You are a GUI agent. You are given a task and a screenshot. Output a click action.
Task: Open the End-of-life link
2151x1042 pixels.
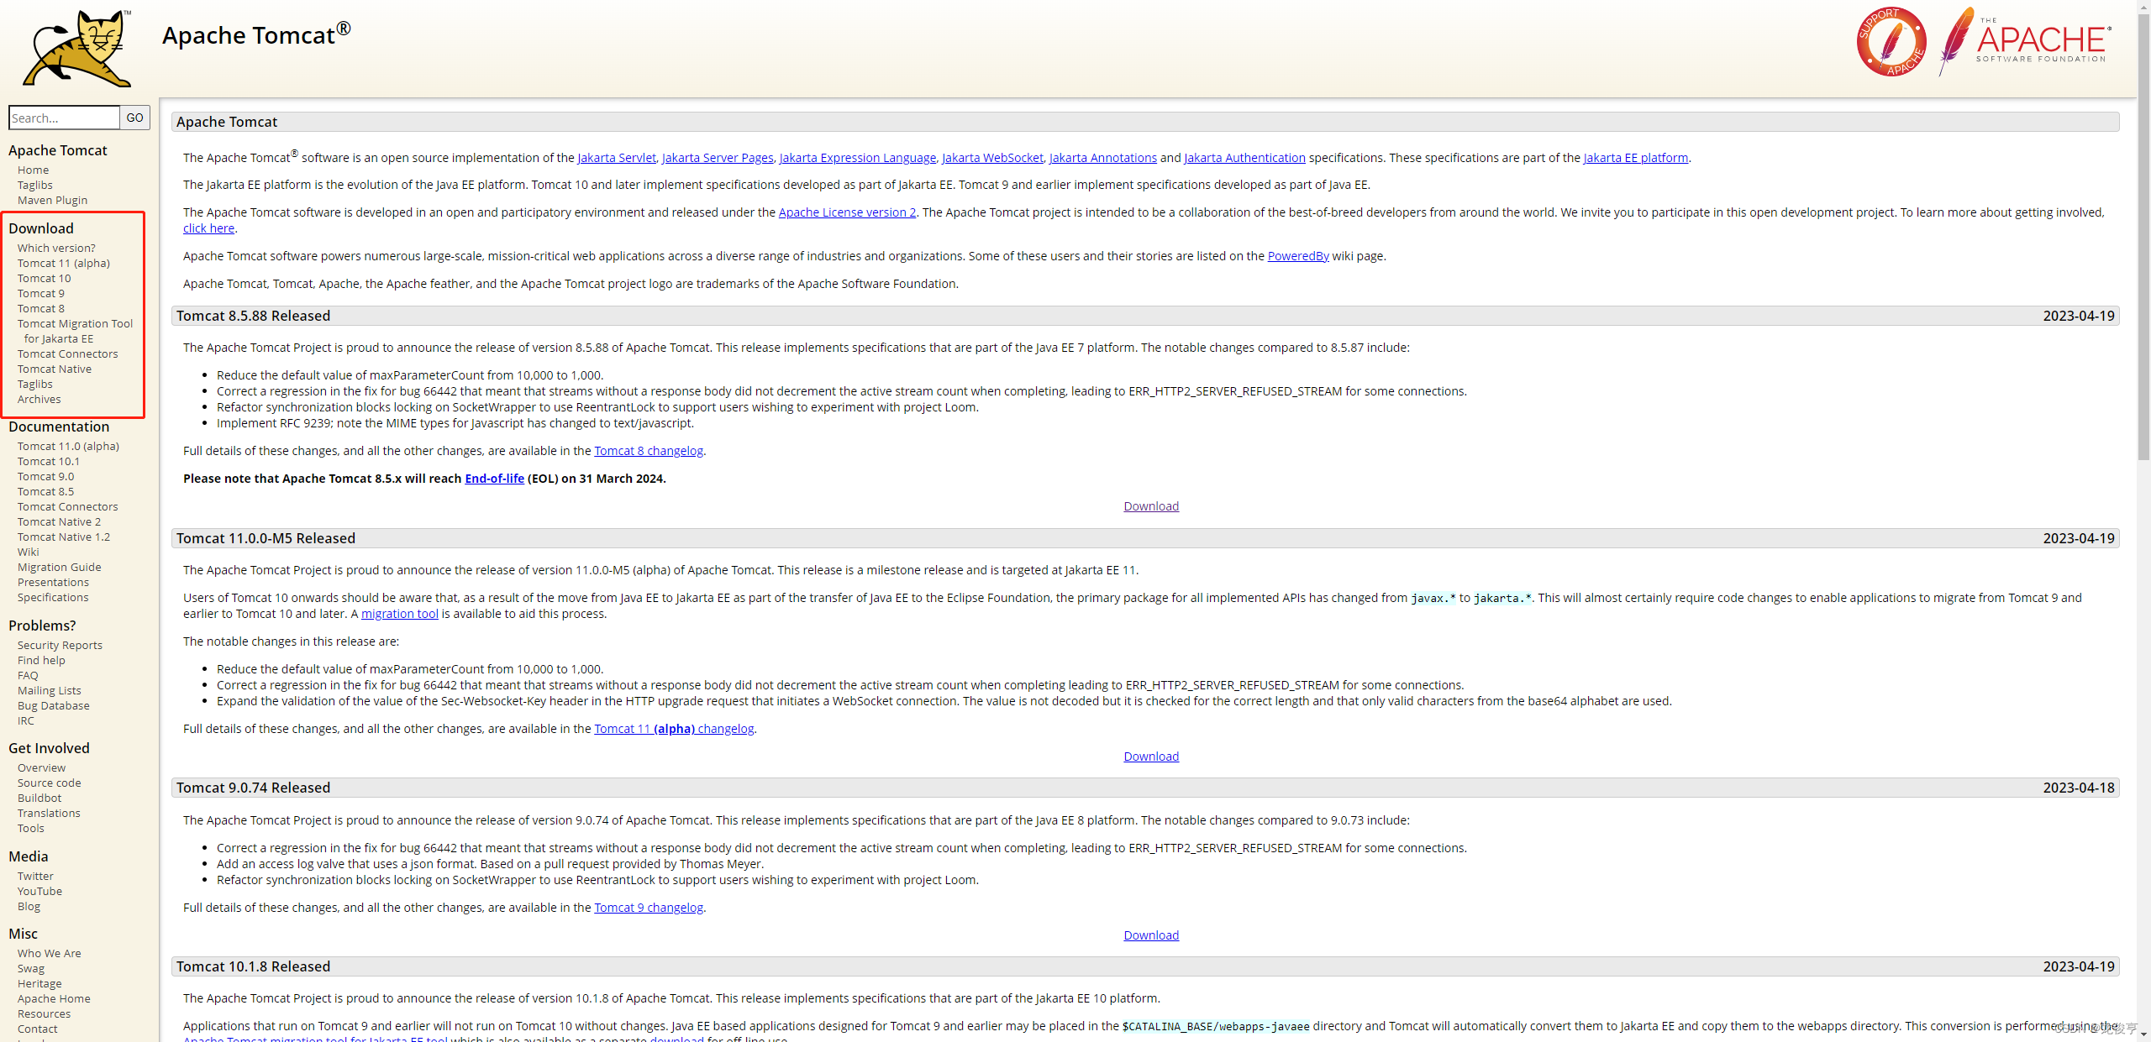494,479
